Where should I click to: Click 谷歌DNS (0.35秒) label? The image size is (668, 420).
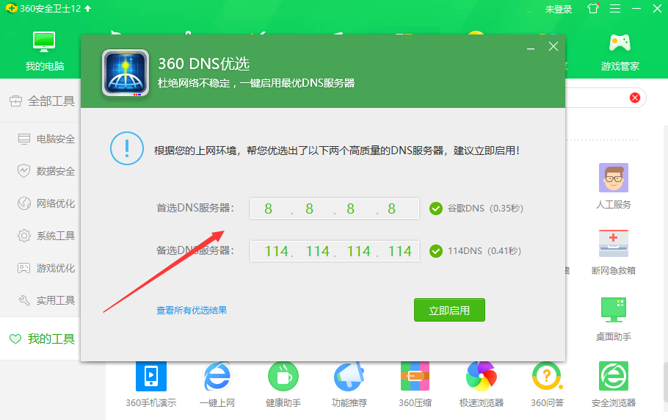[485, 209]
